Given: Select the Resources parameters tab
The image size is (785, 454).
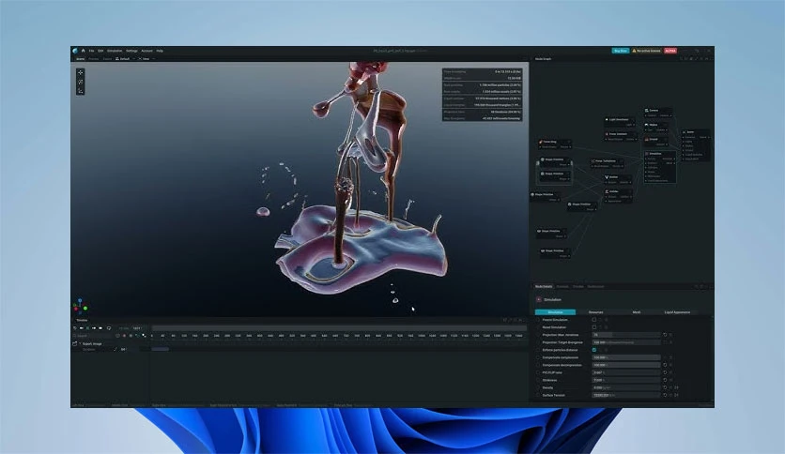Looking at the screenshot, I should [595, 312].
